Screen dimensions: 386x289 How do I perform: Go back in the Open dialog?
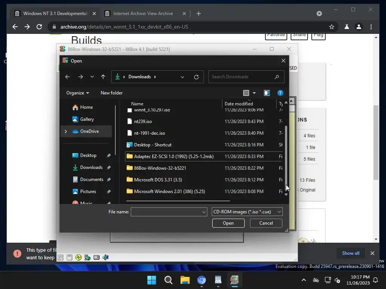pos(67,77)
